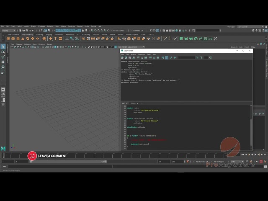Toggle the workspace lock icon

(x=266, y=27)
